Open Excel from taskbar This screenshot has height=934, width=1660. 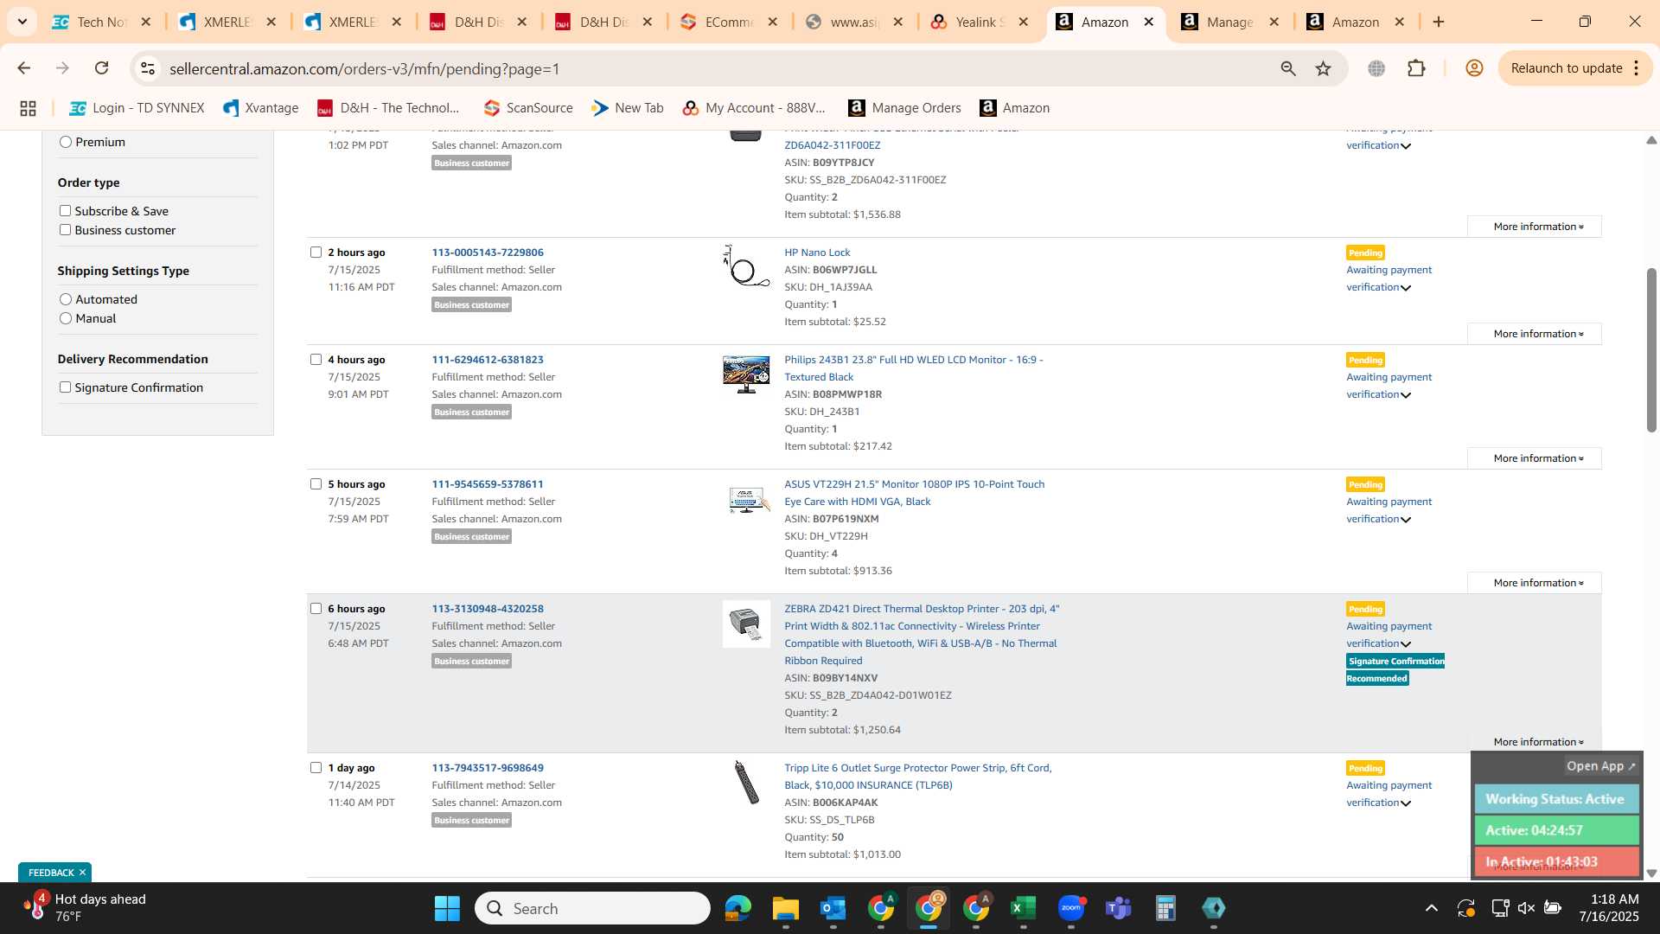1023,908
